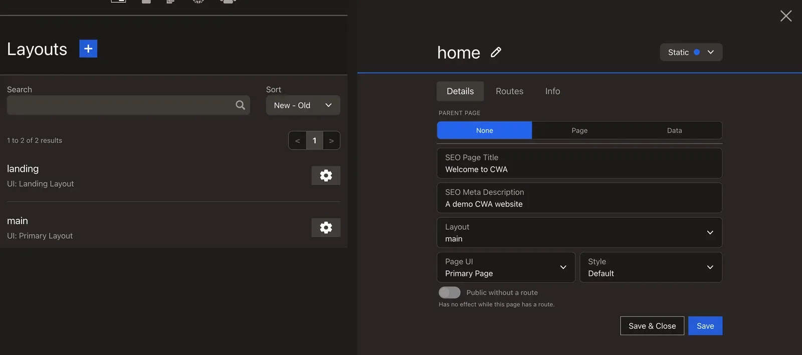This screenshot has height=355, width=802.
Task: Expand the Style Default dropdown
Action: [x=651, y=267]
